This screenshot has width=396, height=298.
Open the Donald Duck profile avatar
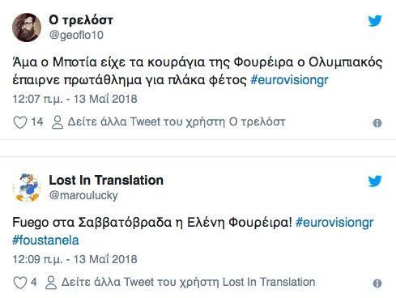pyautogui.click(x=27, y=188)
